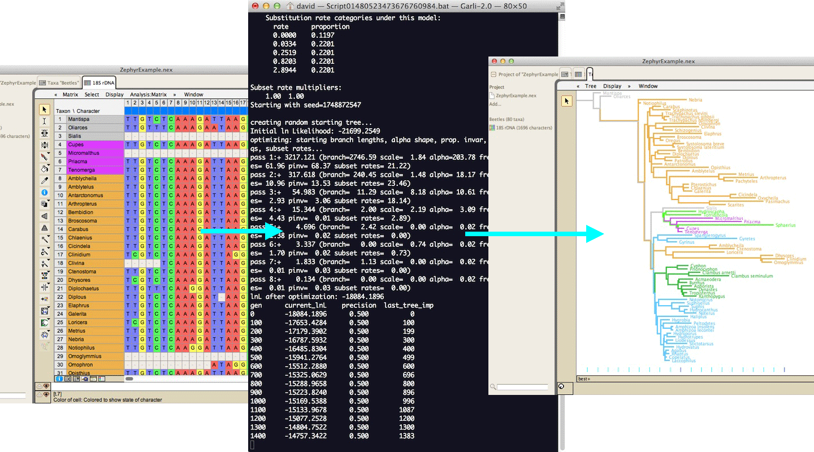
Task: Select the Cupes taxon row name
Action: [x=76, y=145]
